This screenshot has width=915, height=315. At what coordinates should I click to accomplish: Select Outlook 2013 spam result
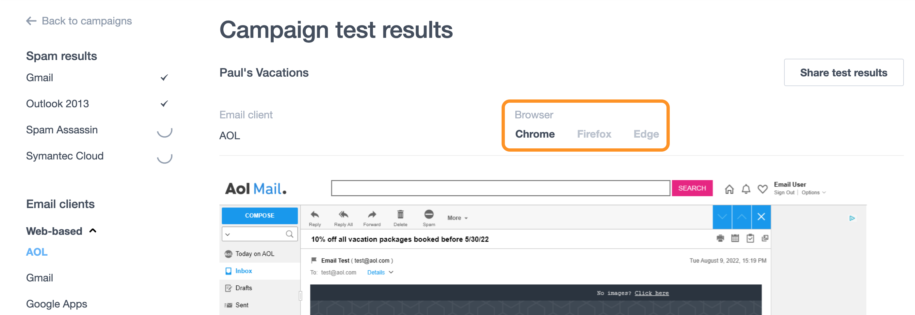(57, 104)
